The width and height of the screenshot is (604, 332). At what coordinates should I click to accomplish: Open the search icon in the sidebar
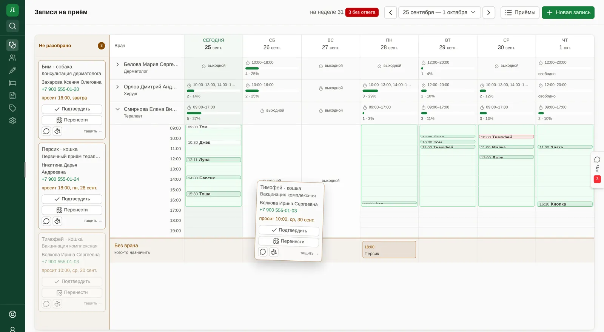[x=12, y=26]
